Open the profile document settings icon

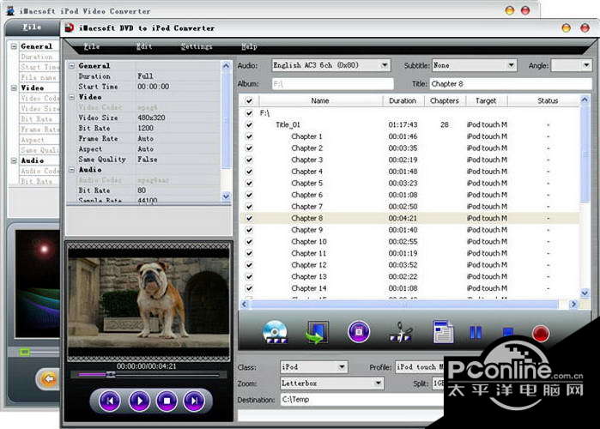click(x=442, y=331)
